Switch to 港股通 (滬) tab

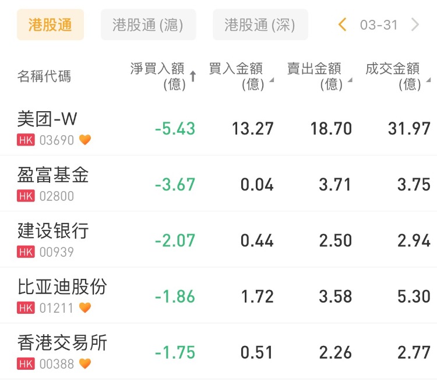(148, 25)
